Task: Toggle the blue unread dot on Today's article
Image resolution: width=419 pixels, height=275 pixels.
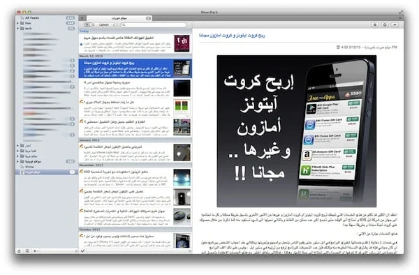Action: (x=81, y=44)
